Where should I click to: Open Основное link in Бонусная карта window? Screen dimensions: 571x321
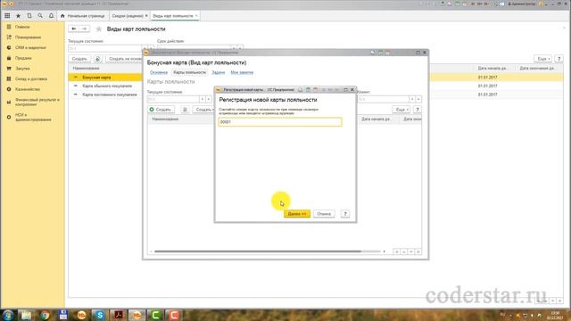pyautogui.click(x=159, y=72)
